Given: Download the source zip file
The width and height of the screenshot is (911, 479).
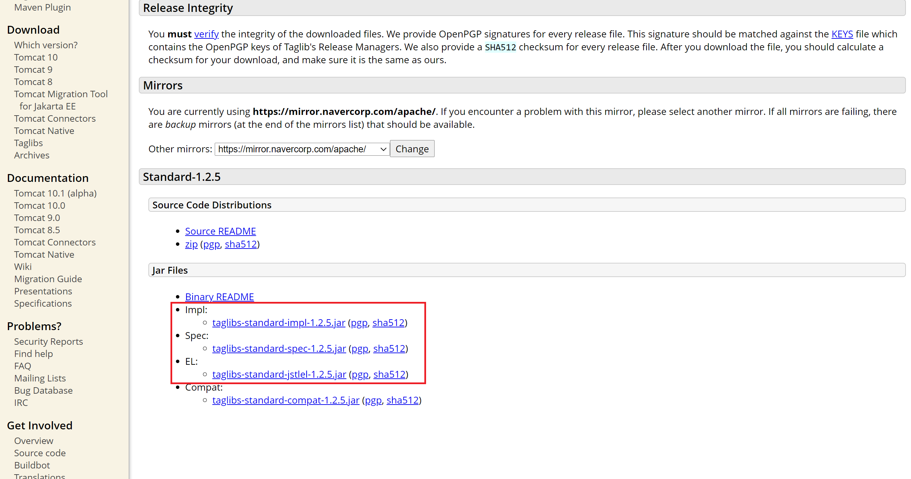Looking at the screenshot, I should pyautogui.click(x=191, y=244).
